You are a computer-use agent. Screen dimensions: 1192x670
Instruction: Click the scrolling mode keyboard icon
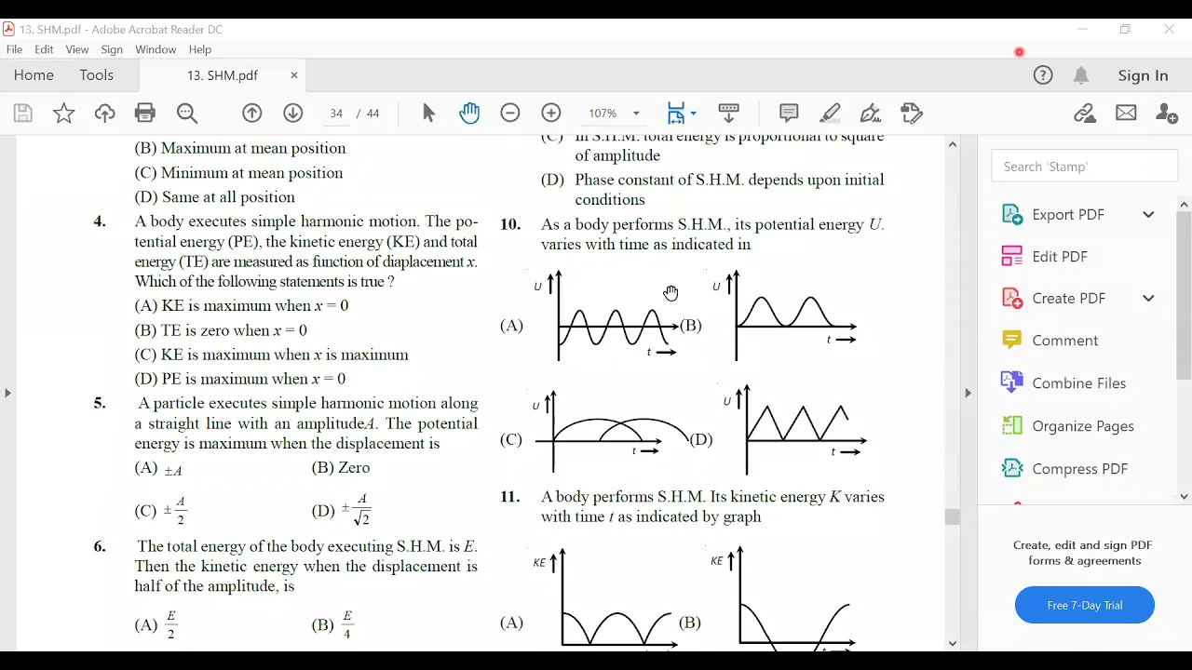[x=729, y=114]
